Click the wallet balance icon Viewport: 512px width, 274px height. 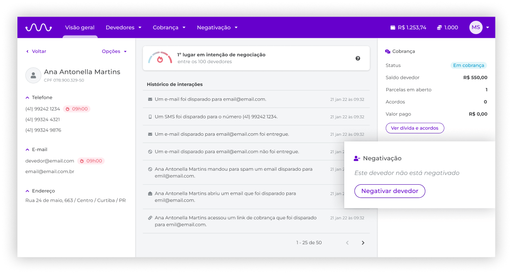(x=393, y=28)
